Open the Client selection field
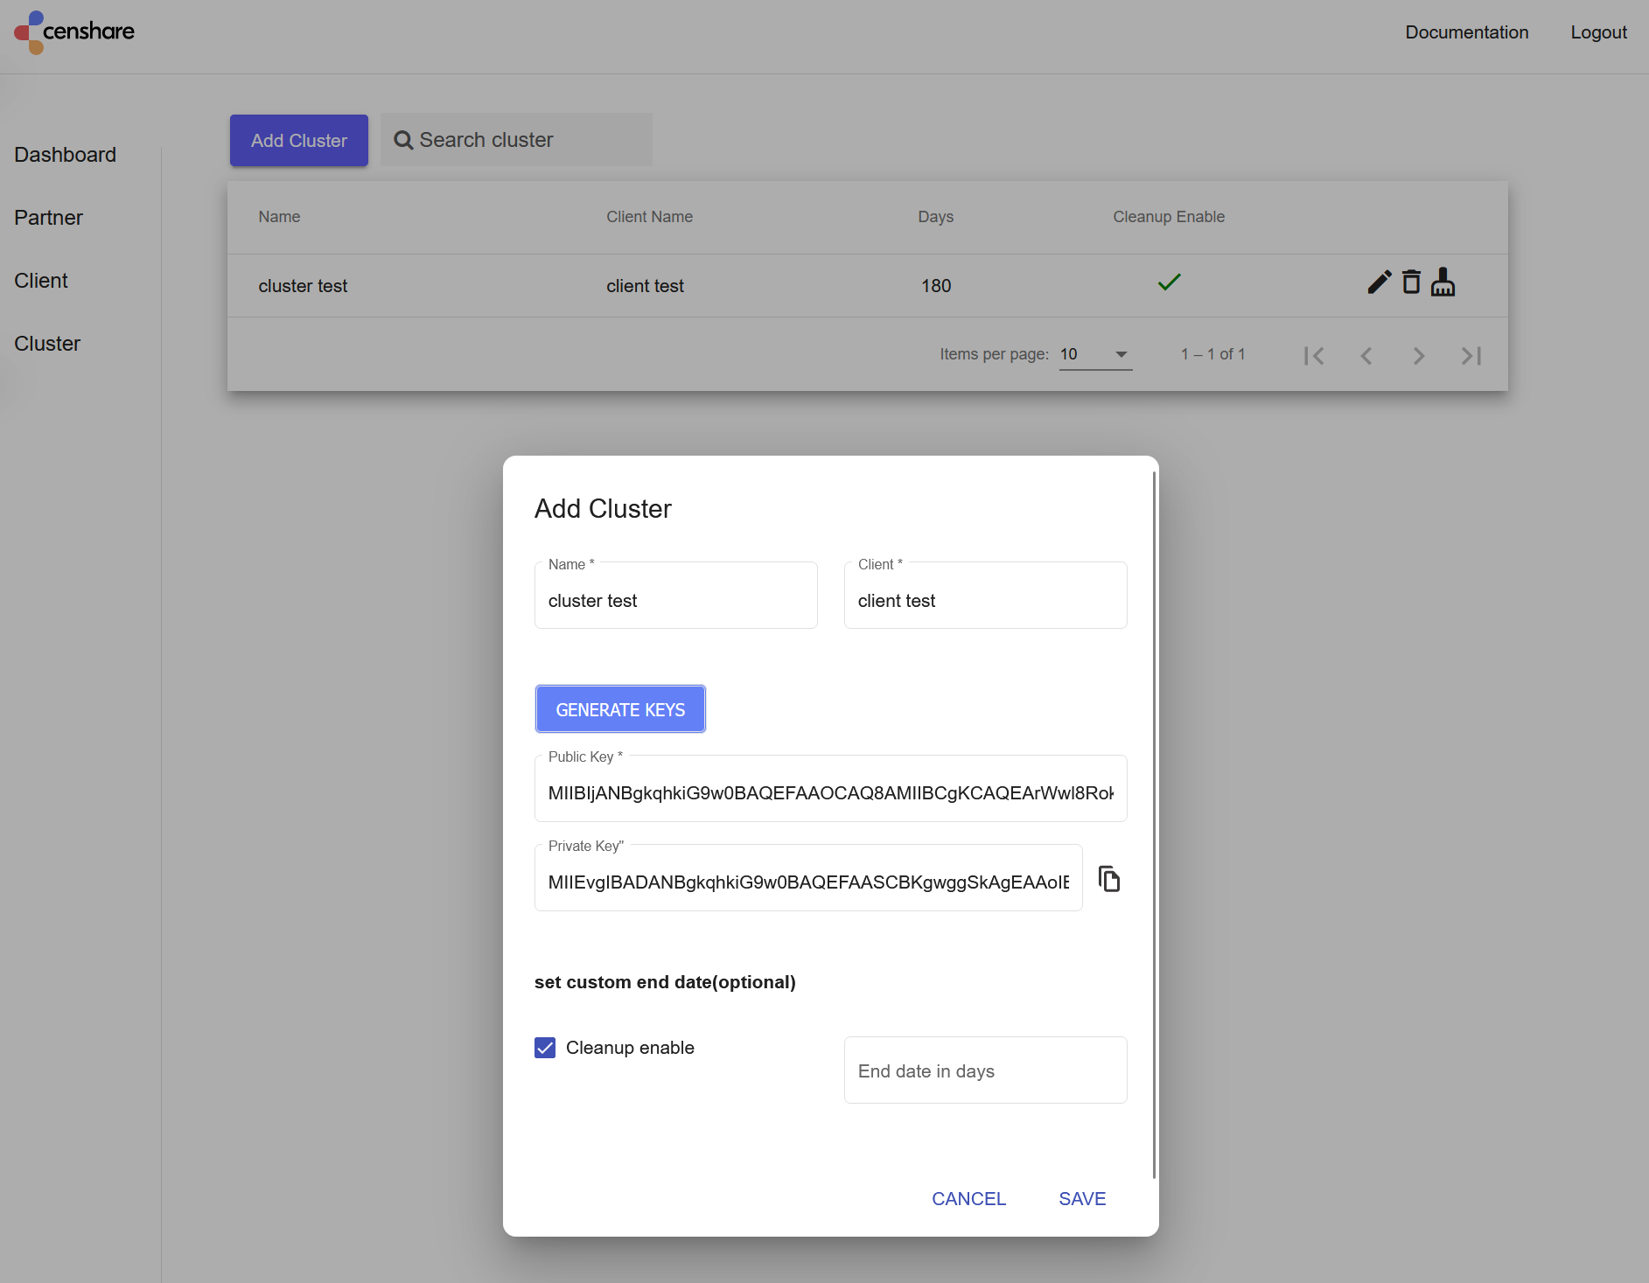 point(985,600)
